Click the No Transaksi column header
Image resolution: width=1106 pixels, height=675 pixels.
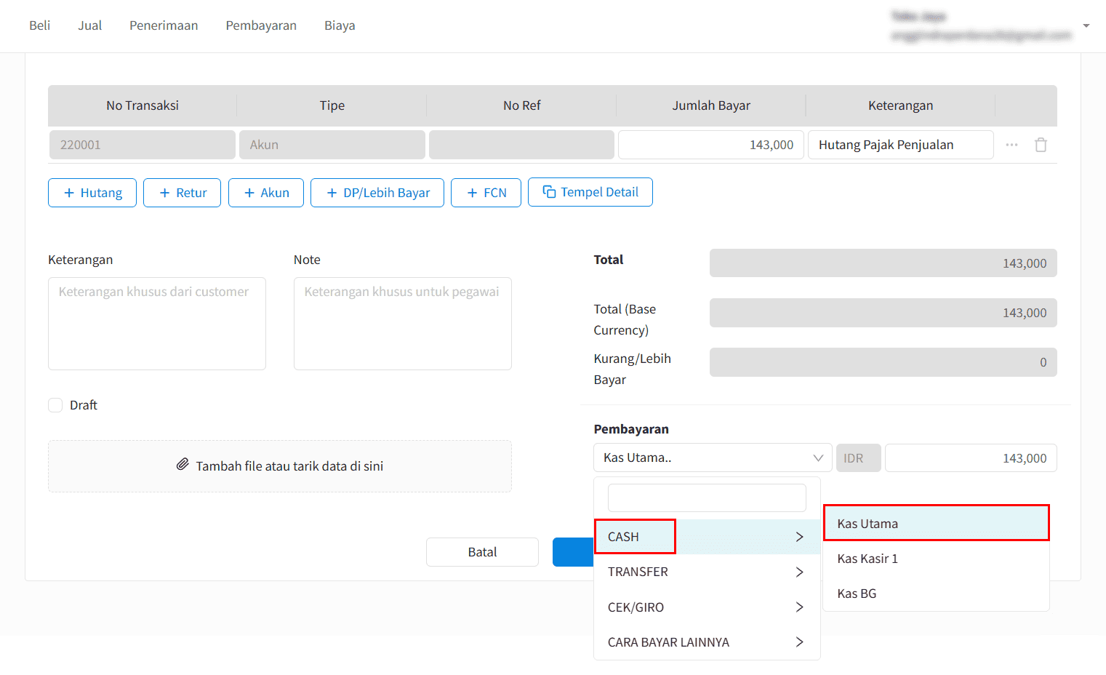click(143, 105)
